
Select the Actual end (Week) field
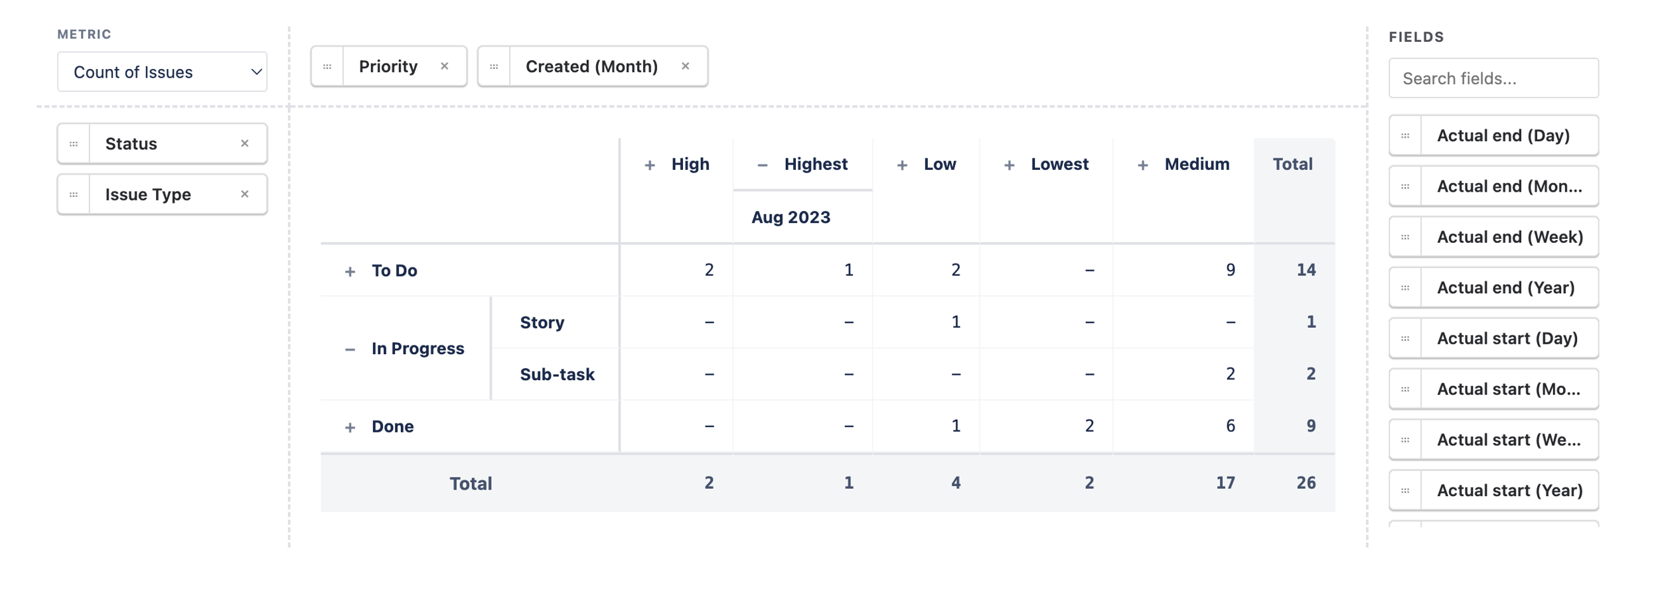pos(1509,237)
